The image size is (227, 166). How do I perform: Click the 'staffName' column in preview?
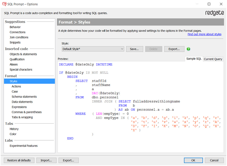coord(101,85)
